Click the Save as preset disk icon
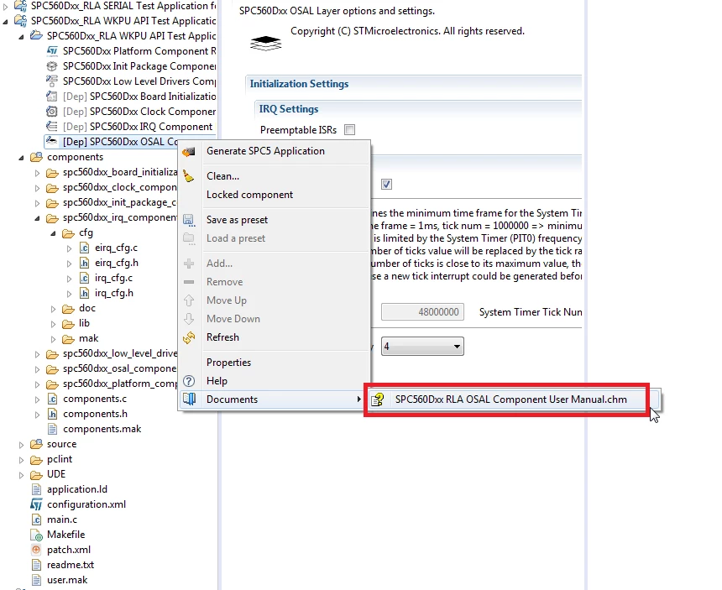 [x=189, y=220]
